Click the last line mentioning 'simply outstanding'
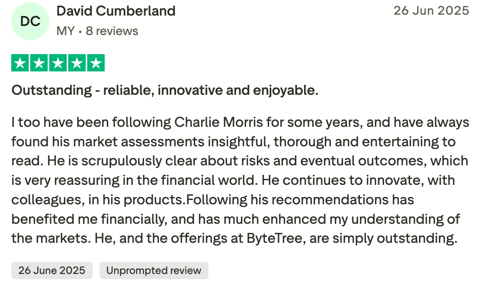 (234, 238)
